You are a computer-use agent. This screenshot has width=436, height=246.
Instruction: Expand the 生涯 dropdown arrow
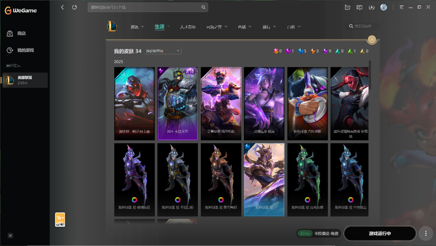click(168, 27)
